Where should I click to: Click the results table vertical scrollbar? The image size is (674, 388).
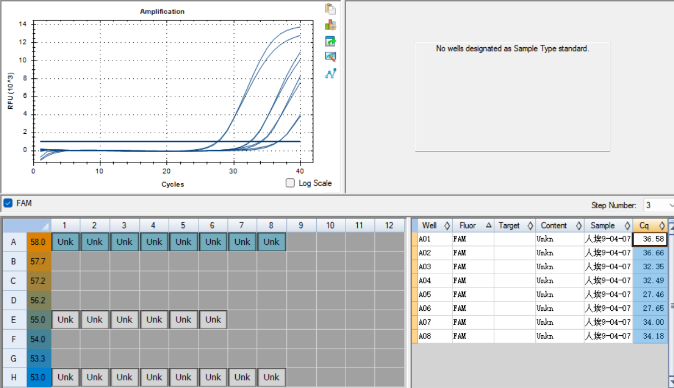[x=671, y=305]
